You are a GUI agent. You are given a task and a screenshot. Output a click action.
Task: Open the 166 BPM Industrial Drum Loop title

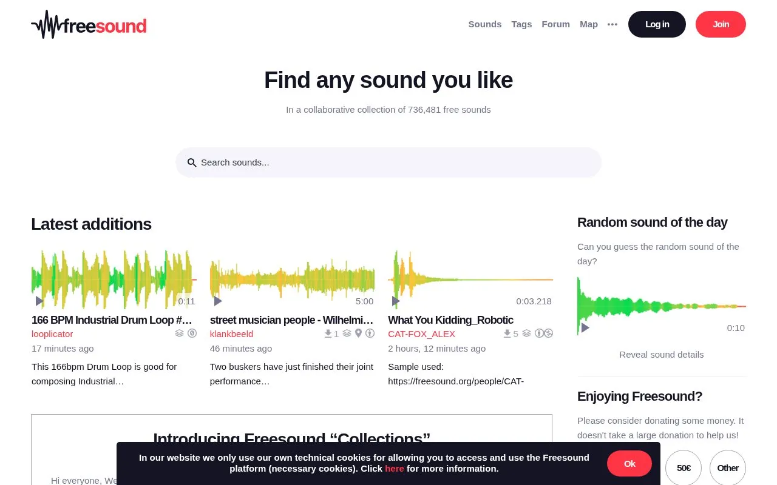click(112, 320)
